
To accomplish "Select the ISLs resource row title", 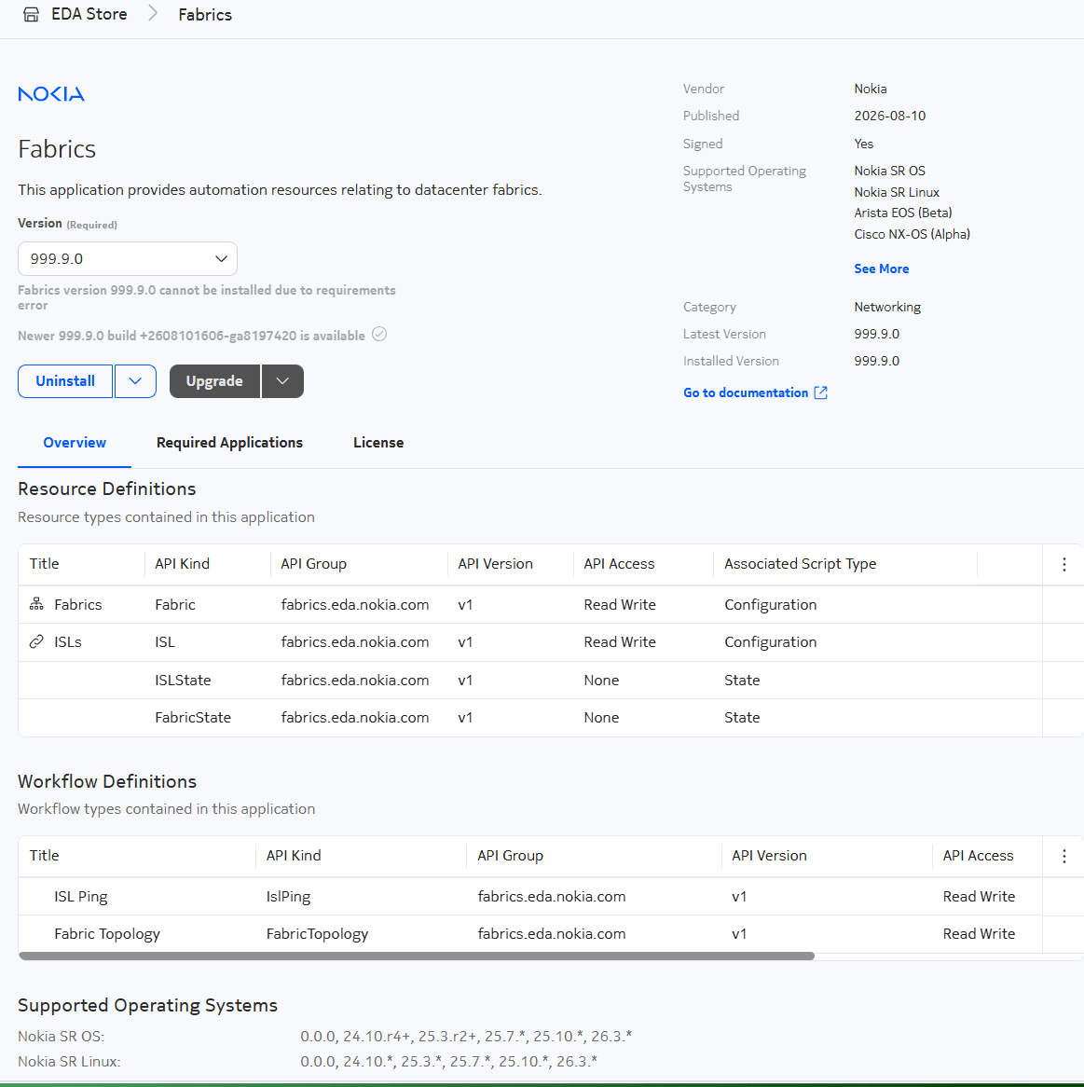I will tap(68, 642).
